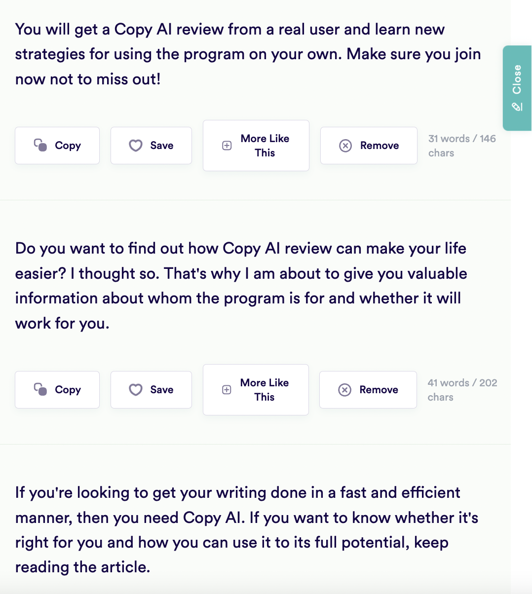532x594 pixels.
Task: Click the circled X icon for the 41-word result
Action: click(x=344, y=390)
